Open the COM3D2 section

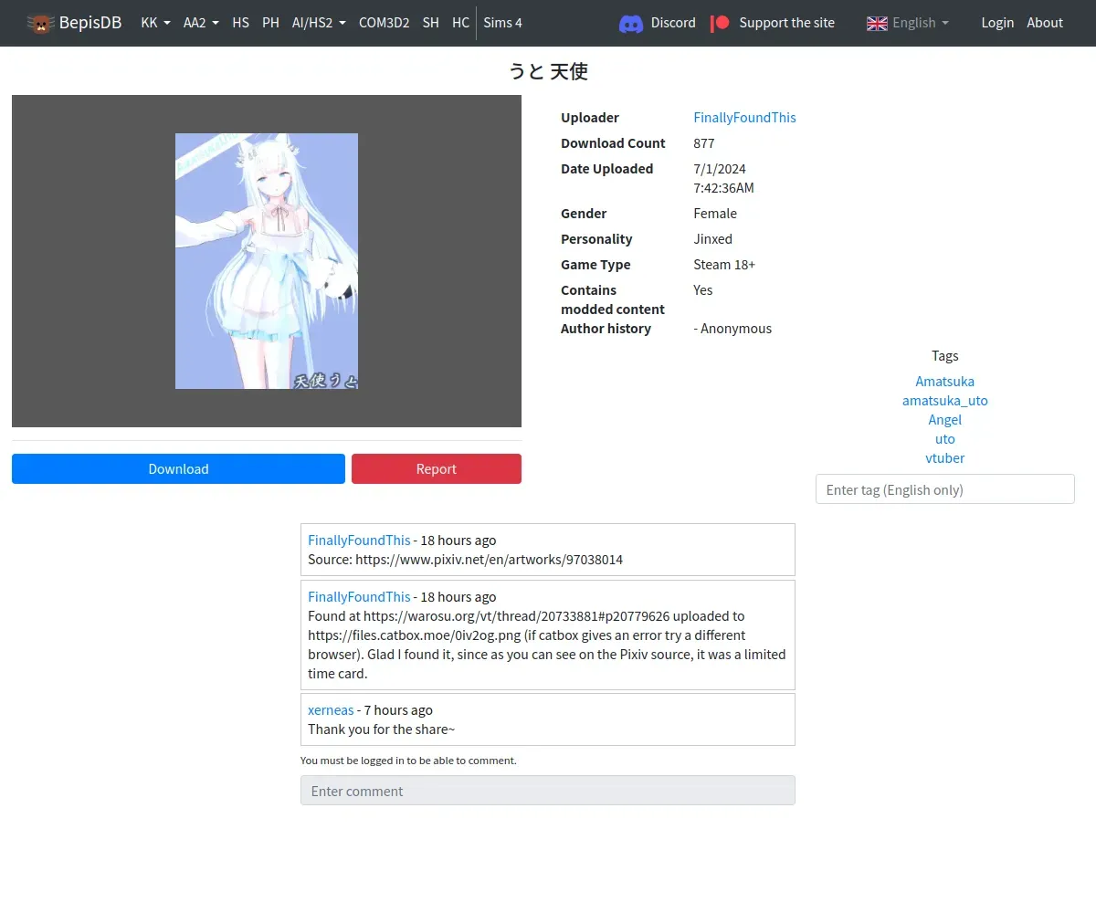coord(384,23)
